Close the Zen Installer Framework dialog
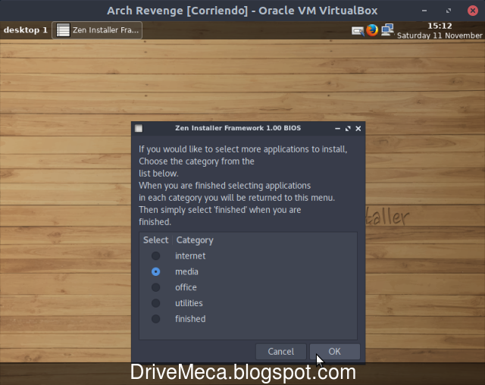Viewport: 485px width, 385px height. pyautogui.click(x=358, y=128)
